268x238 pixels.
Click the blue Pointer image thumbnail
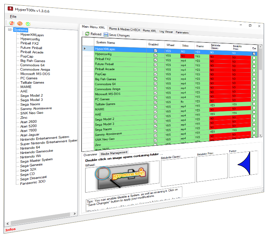[x=243, y=164]
